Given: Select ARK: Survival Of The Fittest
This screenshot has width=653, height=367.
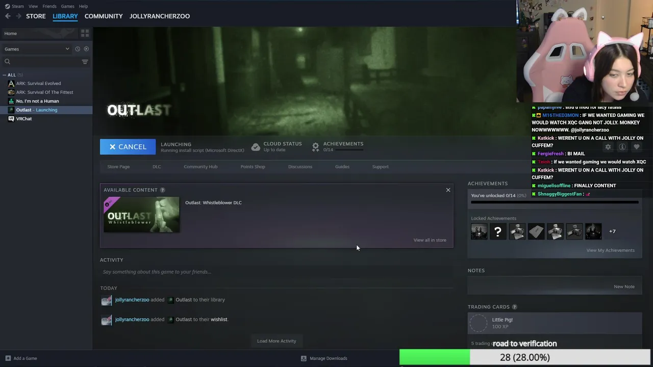Looking at the screenshot, I should (44, 92).
